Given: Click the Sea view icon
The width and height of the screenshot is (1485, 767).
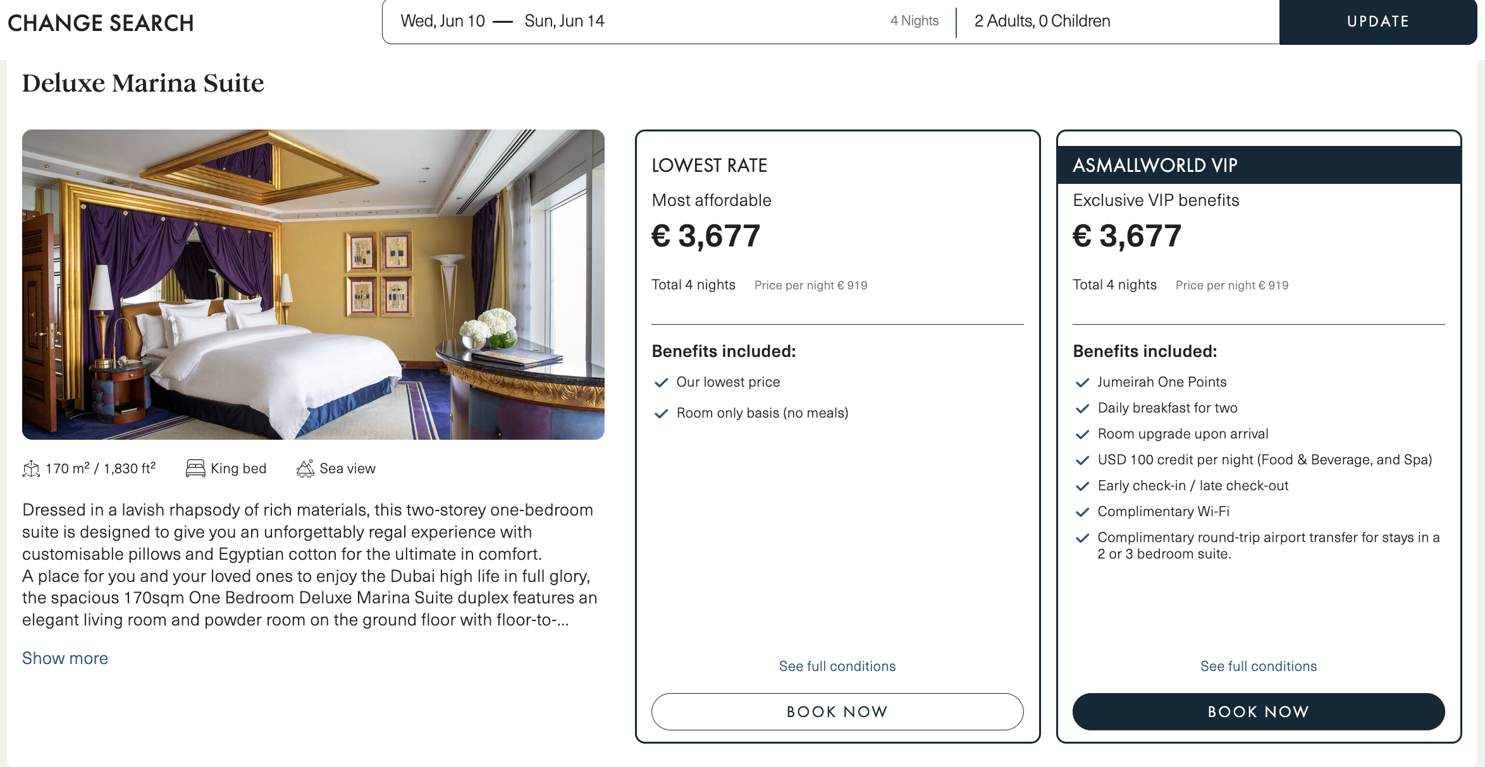Looking at the screenshot, I should point(305,468).
